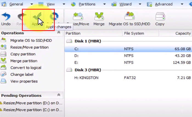
Task: Click View properties icon in Operations
Action: pos(3,81)
